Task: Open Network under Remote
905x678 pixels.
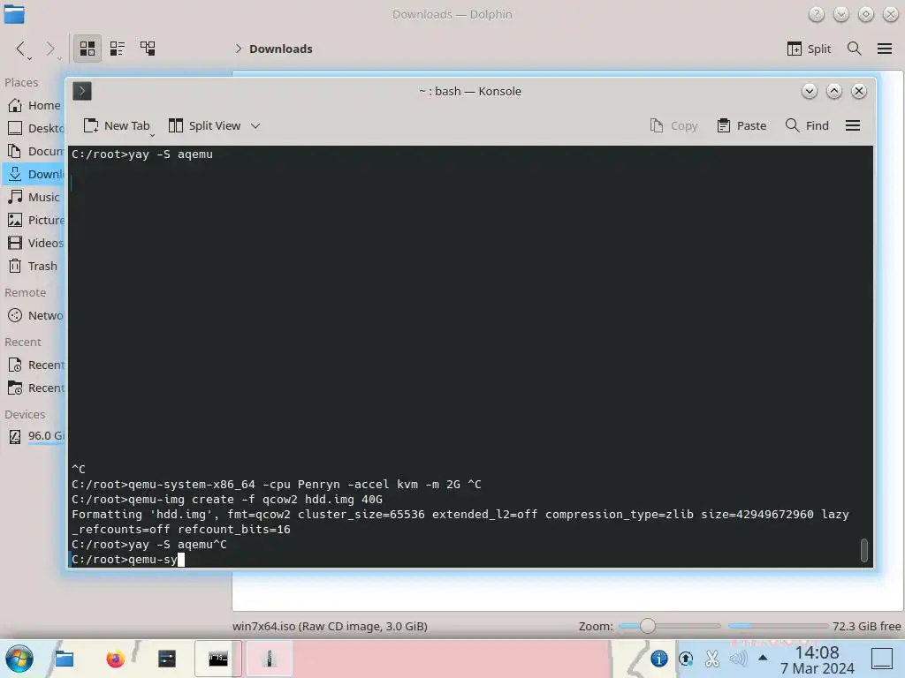Action: tap(34, 315)
